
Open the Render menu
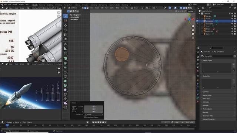click(x=15, y=5)
